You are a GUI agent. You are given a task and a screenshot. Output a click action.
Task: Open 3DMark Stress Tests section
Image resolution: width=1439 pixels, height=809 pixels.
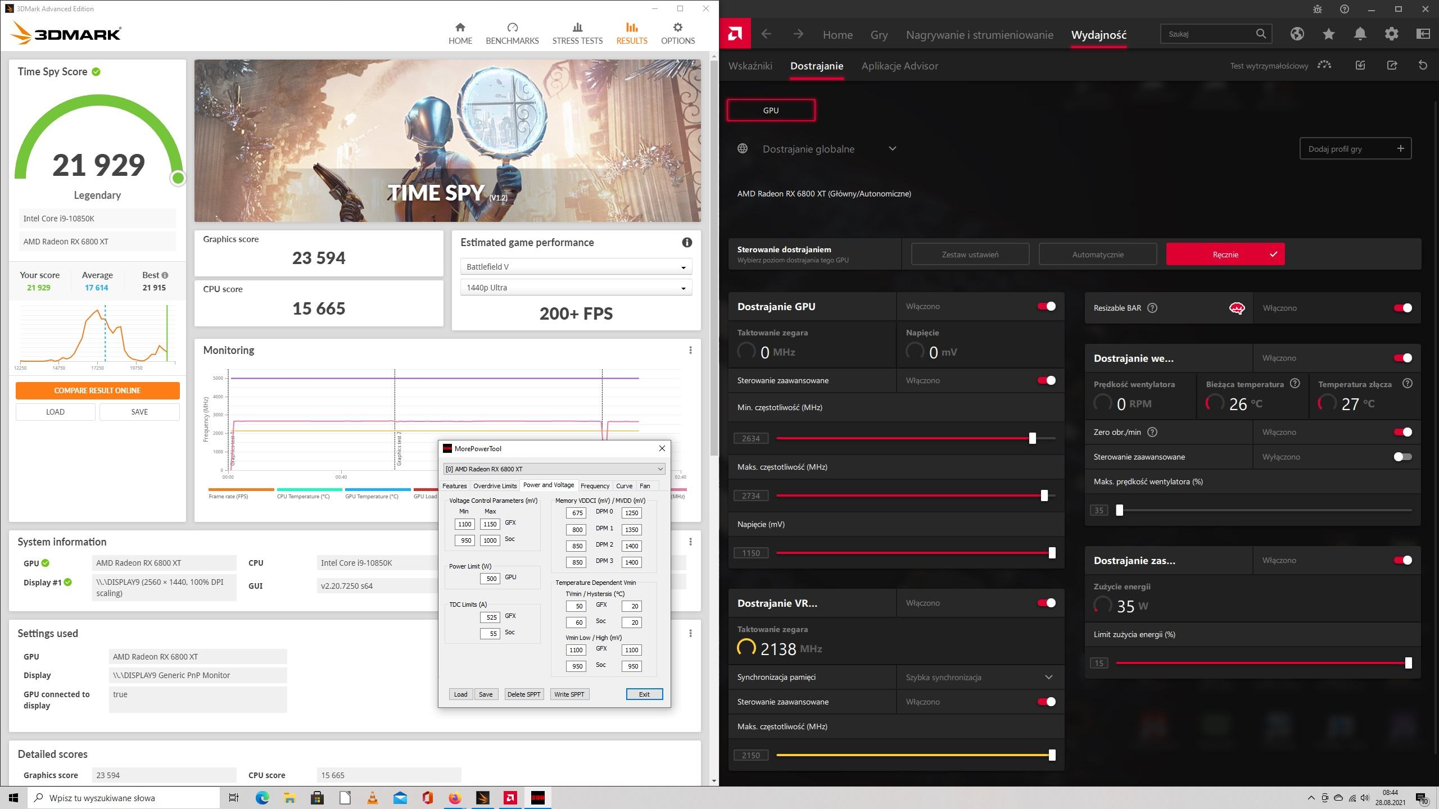click(x=577, y=34)
